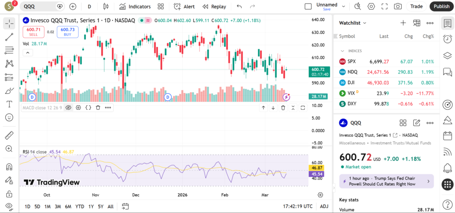Collapse the INDICES section

click(343, 51)
